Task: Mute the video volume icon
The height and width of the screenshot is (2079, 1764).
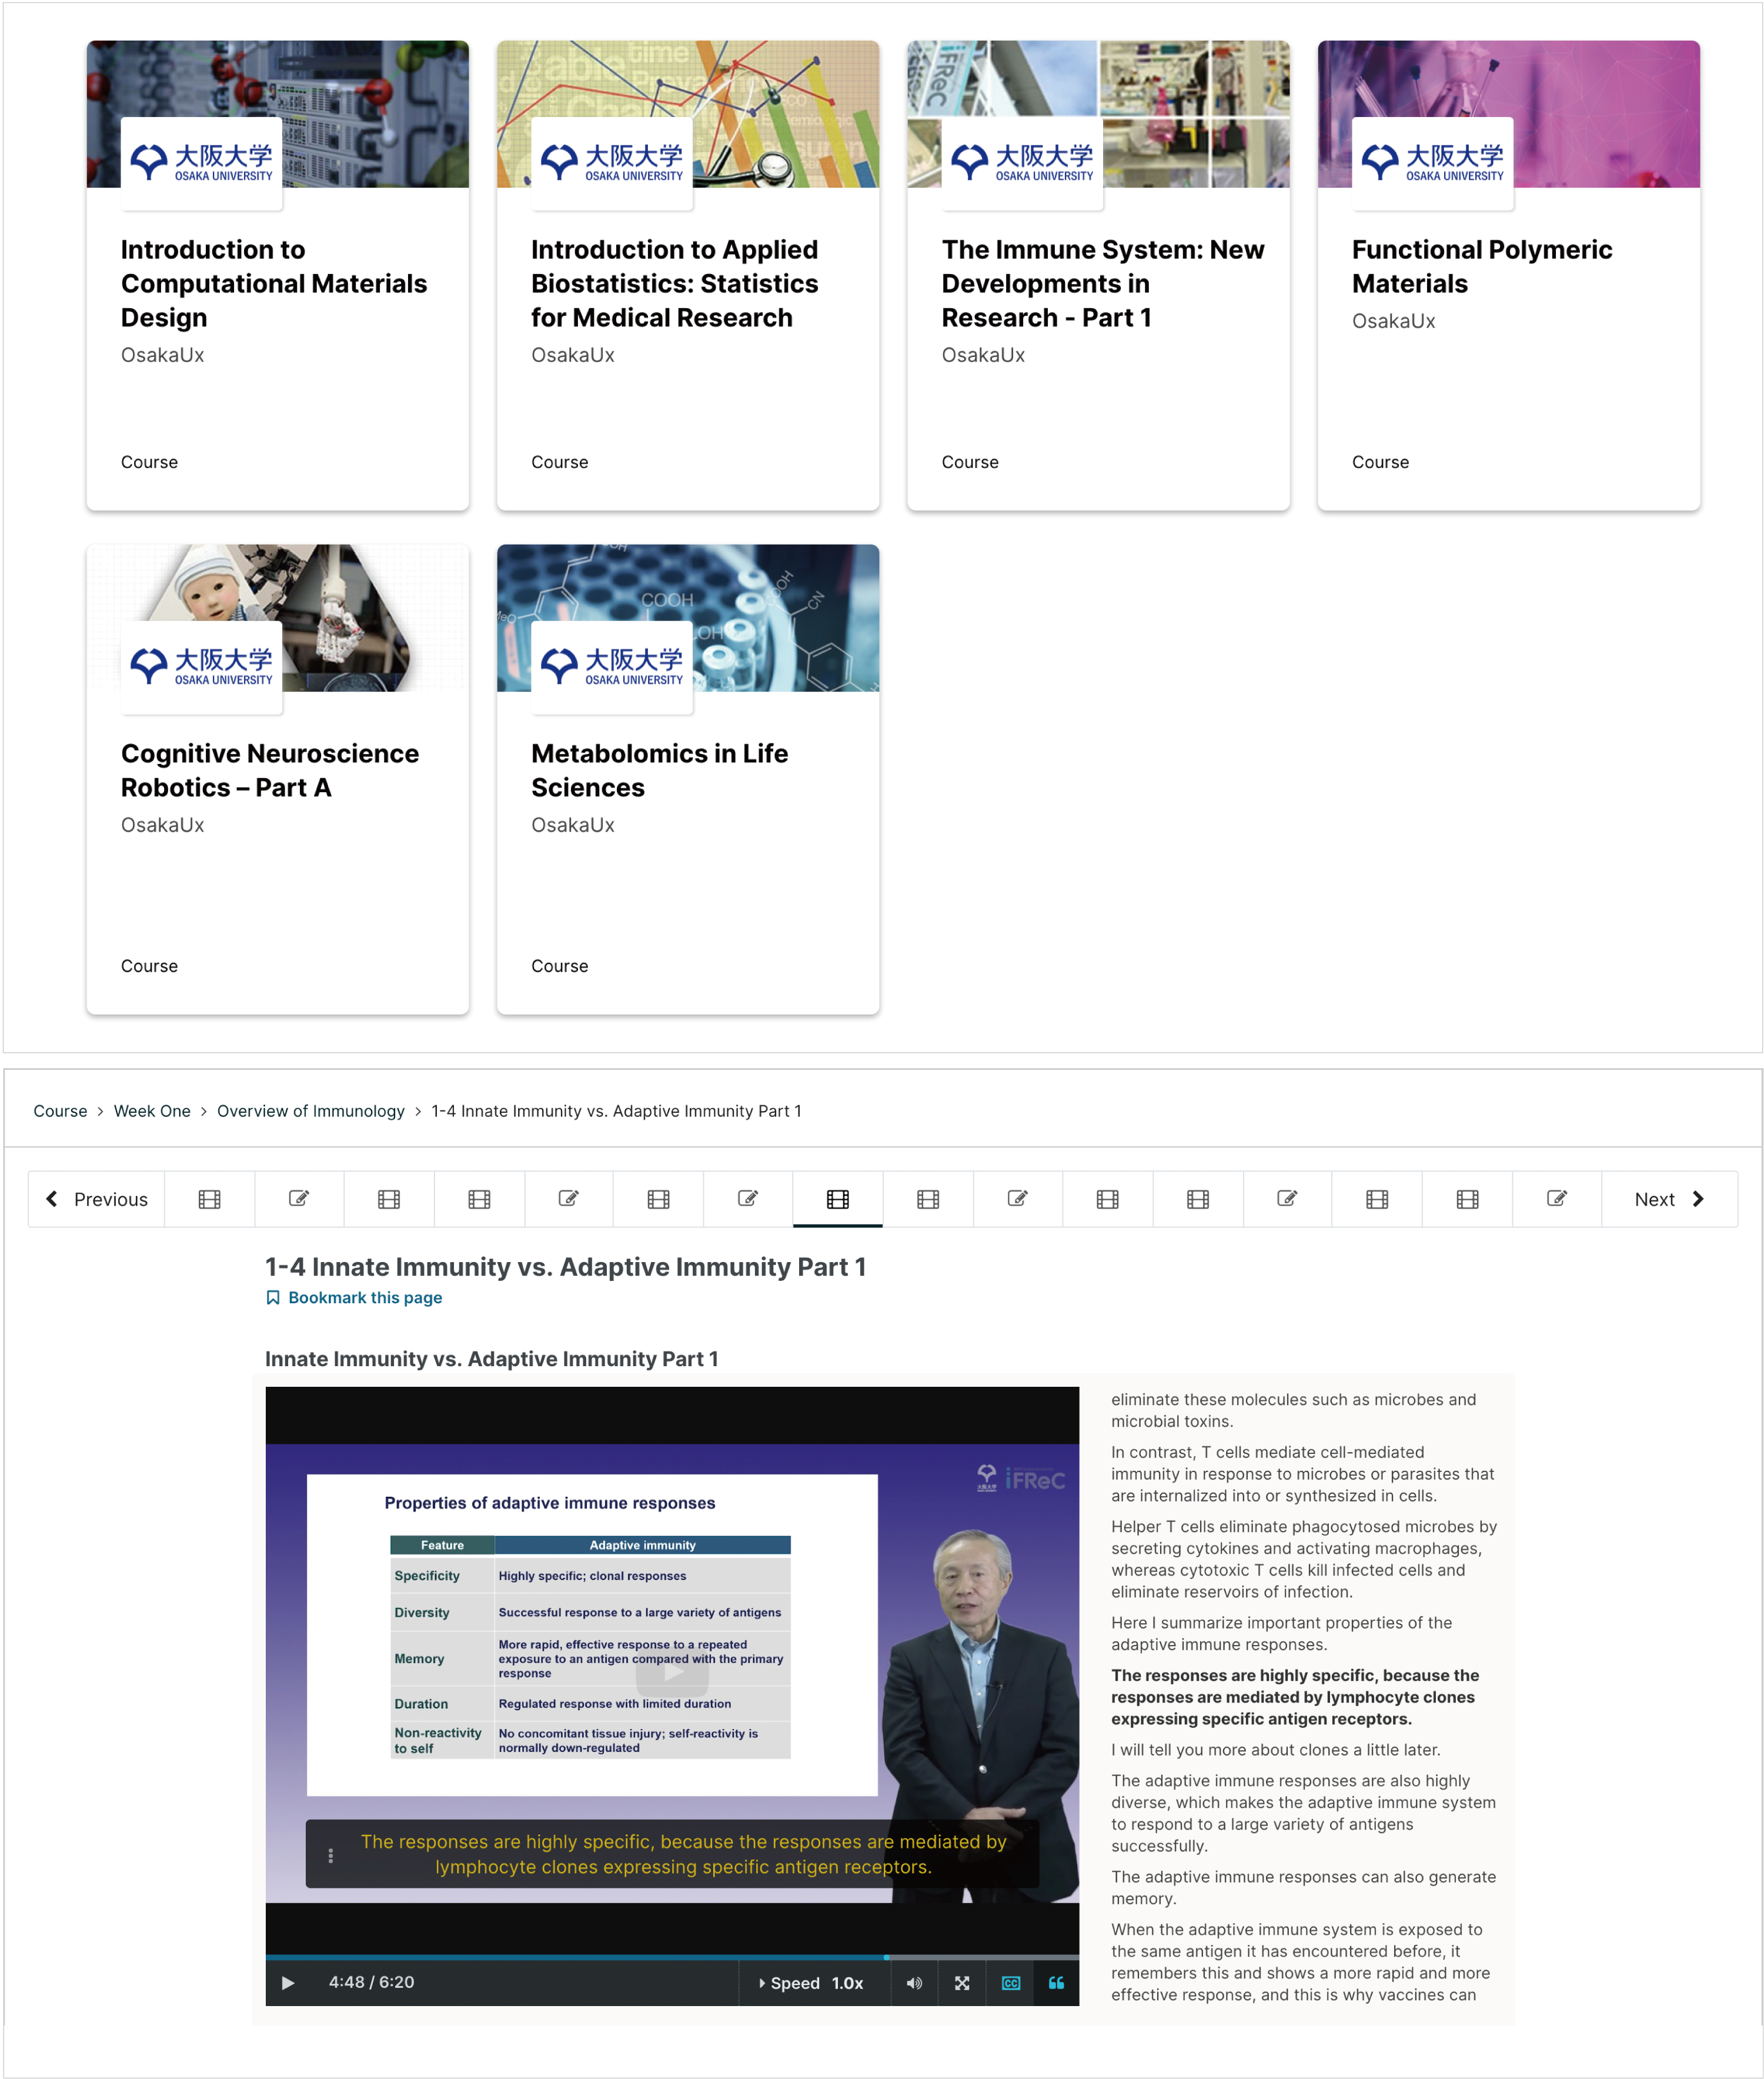Action: 914,1983
